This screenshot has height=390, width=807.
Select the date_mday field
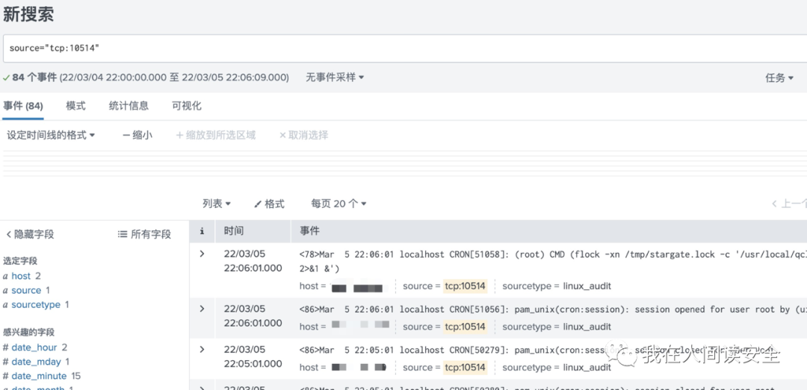36,362
